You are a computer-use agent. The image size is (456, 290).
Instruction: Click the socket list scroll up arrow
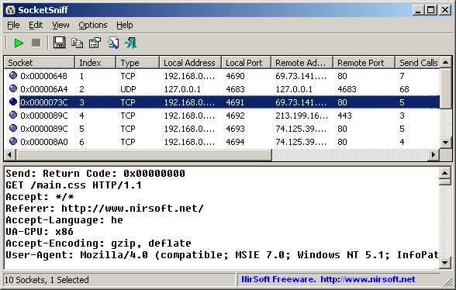445,62
